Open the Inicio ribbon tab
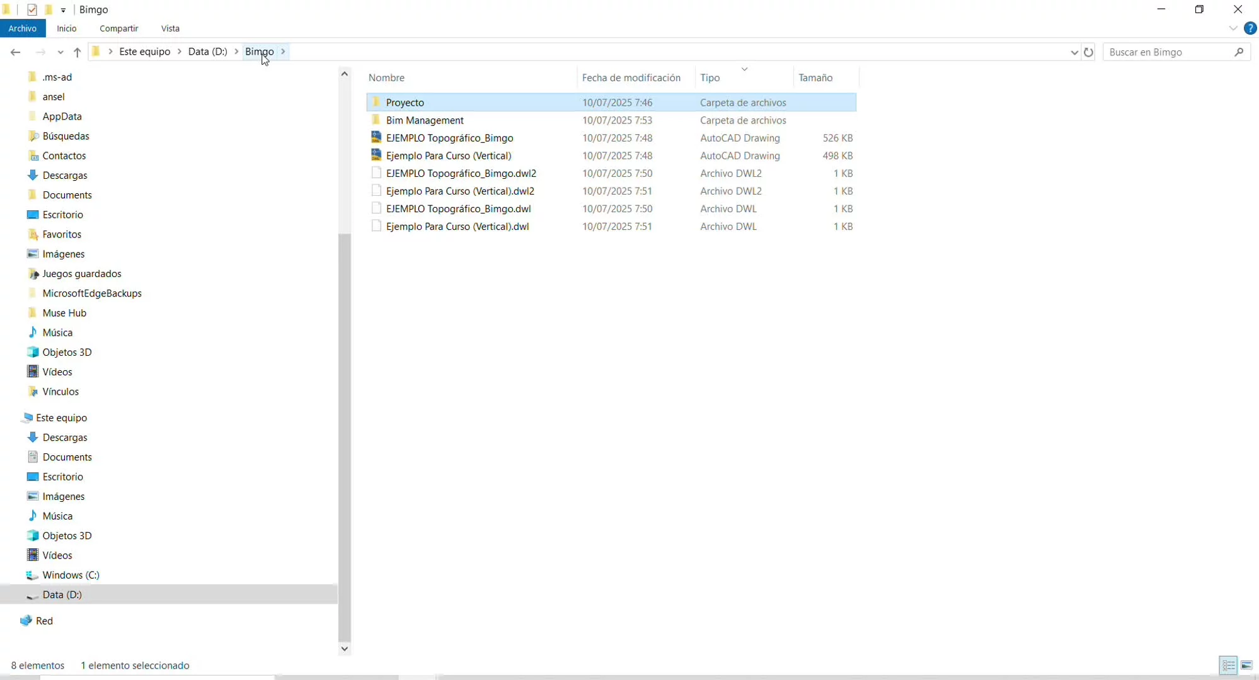The width and height of the screenshot is (1259, 680). (x=66, y=28)
